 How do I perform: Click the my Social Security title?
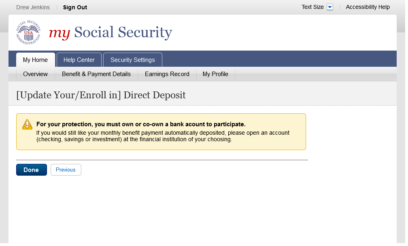pos(110,33)
